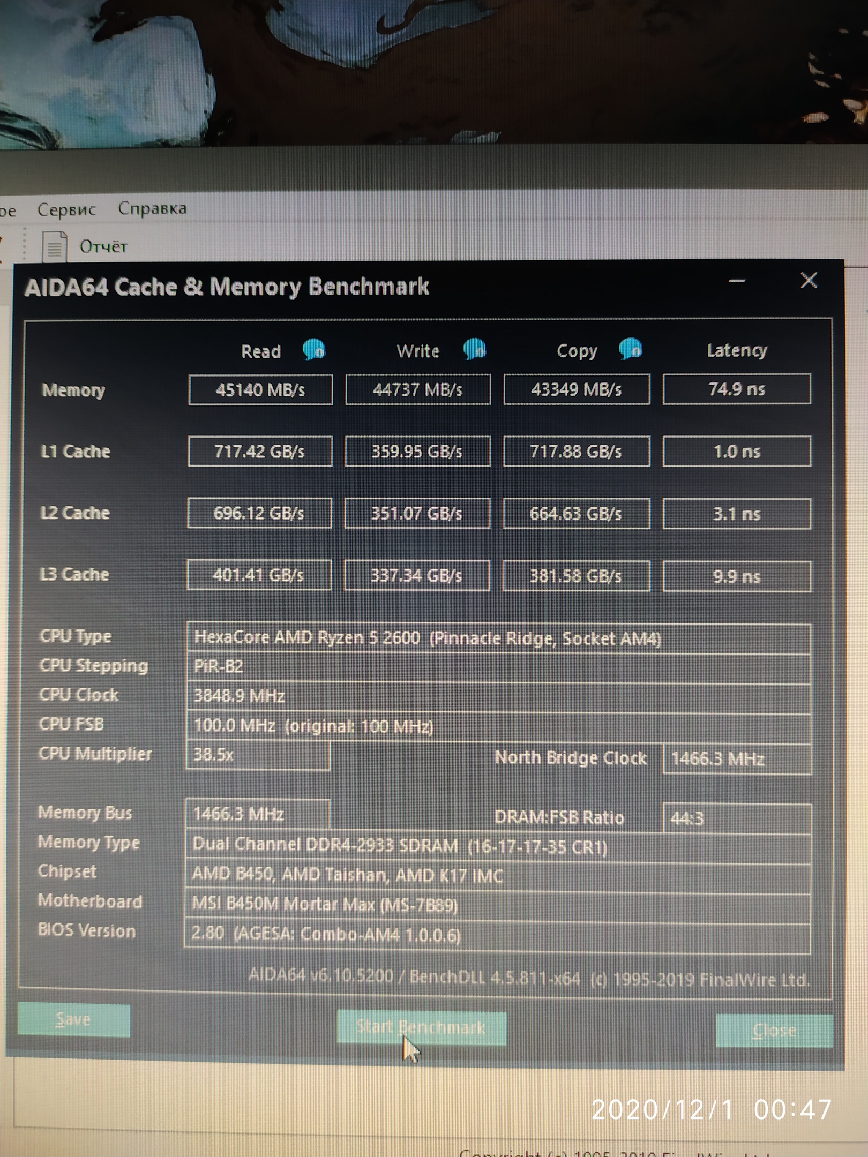Click the CPU FSB value 100.0 MHz
Viewport: 868px width, 1157px height.
pos(498,727)
